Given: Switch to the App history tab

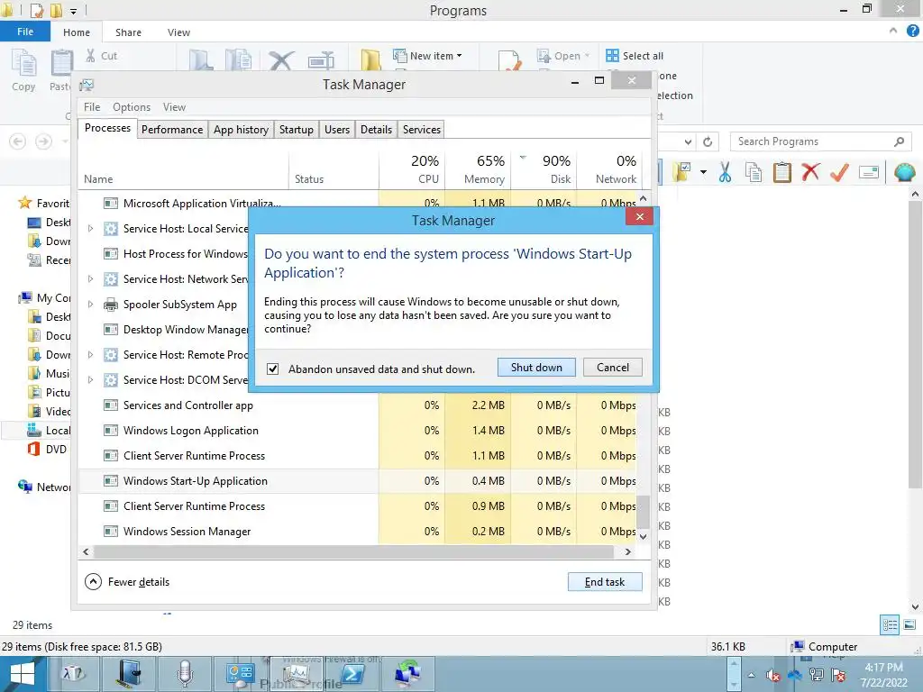Looking at the screenshot, I should tap(241, 130).
